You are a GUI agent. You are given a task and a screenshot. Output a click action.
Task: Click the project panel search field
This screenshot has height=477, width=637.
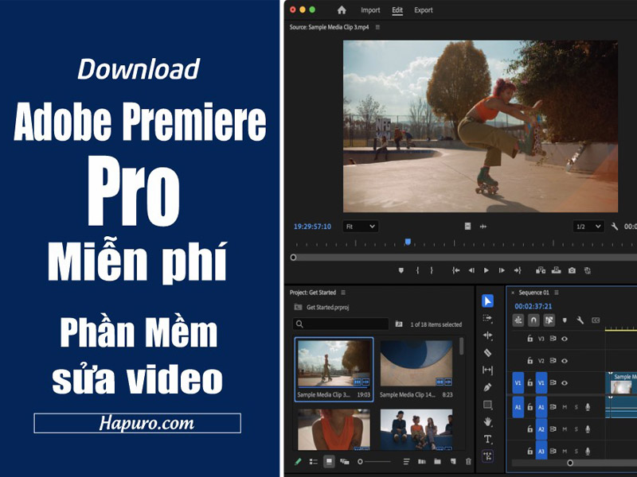(341, 324)
